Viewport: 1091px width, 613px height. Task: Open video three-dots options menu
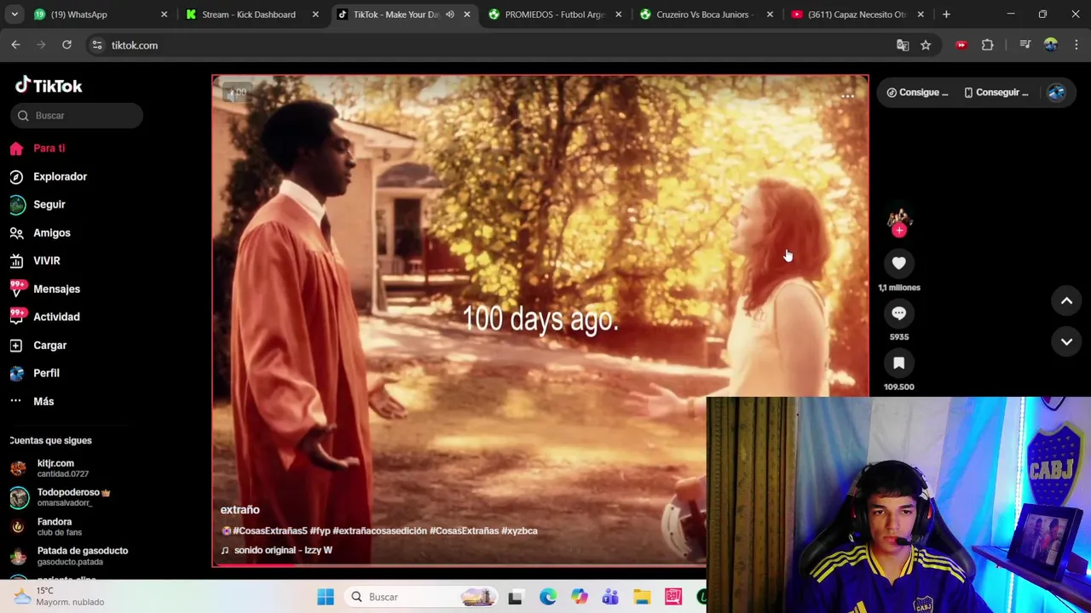(847, 96)
